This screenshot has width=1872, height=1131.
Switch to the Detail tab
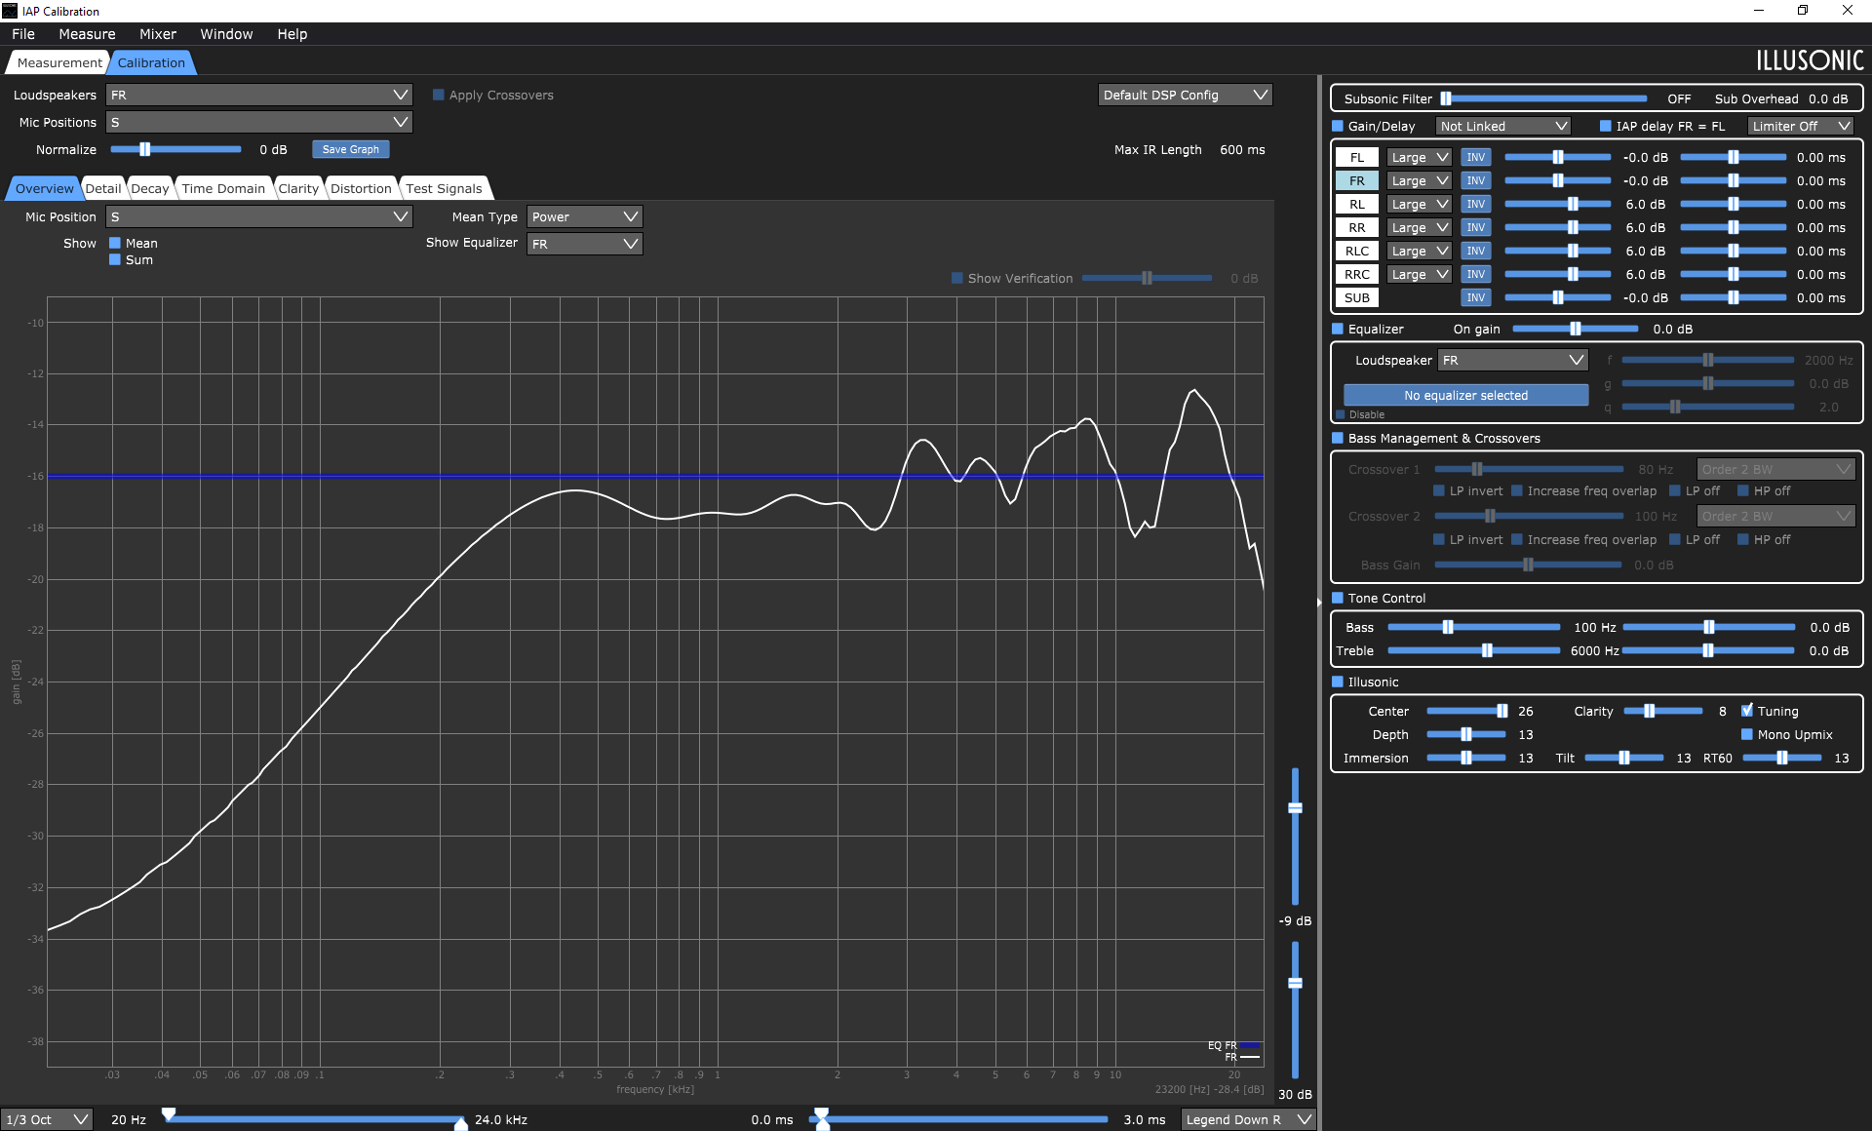[x=103, y=188]
